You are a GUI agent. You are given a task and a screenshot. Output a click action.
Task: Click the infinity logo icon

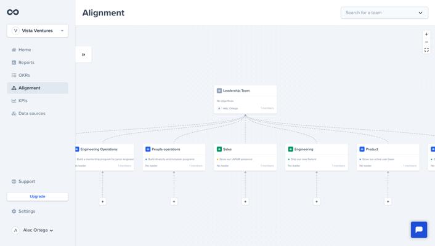(13, 12)
